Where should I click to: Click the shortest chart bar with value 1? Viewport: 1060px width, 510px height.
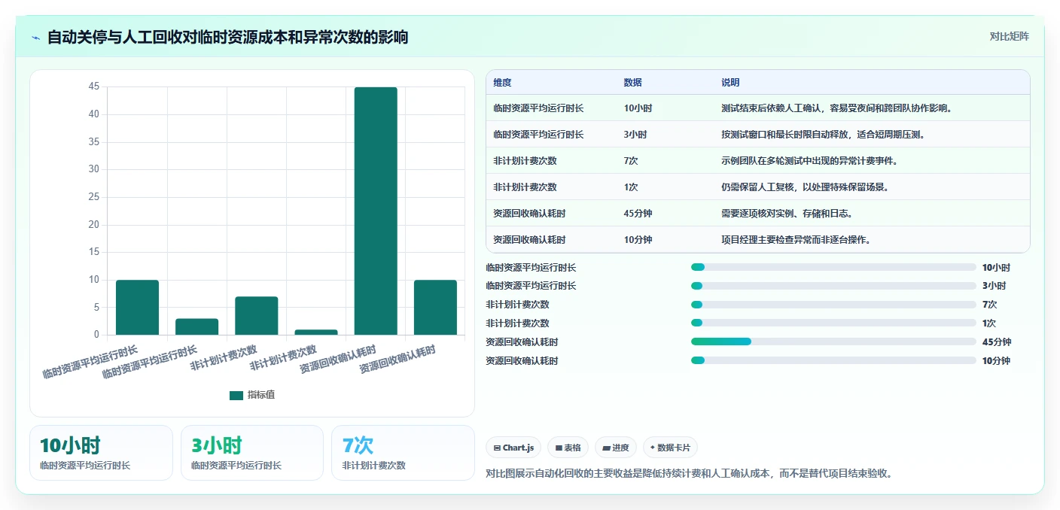pos(316,332)
